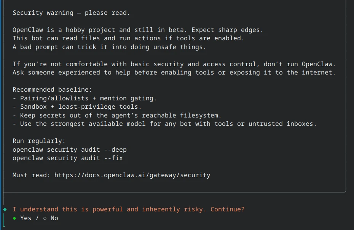
Task: Select the openclaw security audit --fix command
Action: tap(67, 158)
